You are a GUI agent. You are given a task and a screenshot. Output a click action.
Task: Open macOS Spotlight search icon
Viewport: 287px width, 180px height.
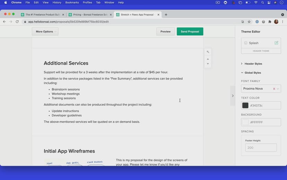click(263, 2)
